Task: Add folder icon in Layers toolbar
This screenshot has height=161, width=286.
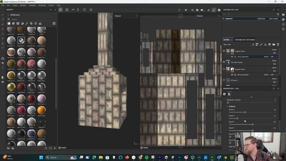Action: [x=274, y=45]
